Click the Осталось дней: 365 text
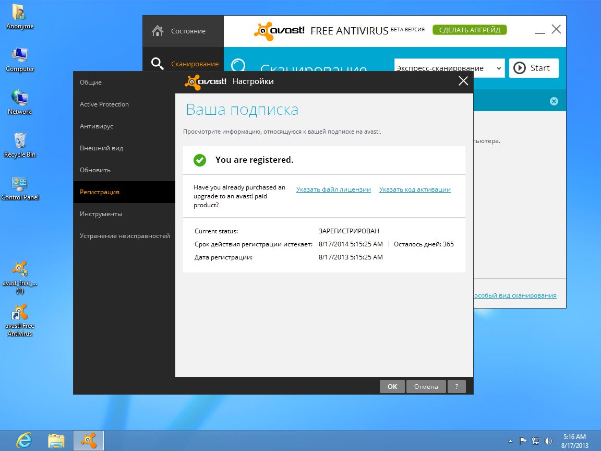 tap(424, 244)
